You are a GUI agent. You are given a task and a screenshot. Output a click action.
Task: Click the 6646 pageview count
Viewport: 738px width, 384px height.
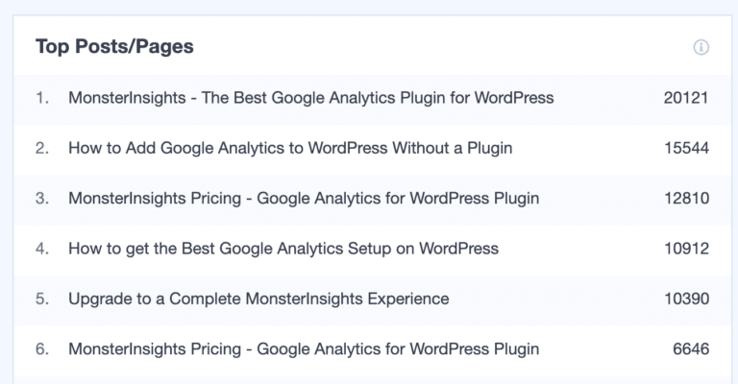click(690, 349)
